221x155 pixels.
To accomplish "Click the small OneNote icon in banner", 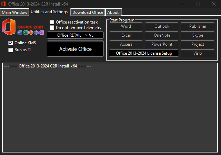I will pyautogui.click(x=41, y=33).
